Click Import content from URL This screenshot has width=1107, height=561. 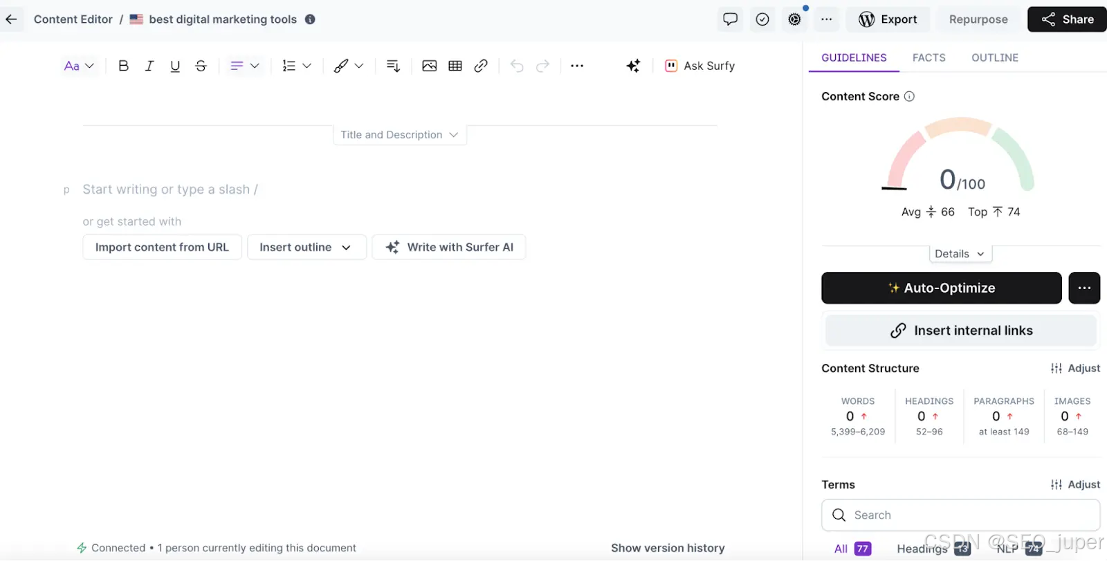tap(162, 247)
